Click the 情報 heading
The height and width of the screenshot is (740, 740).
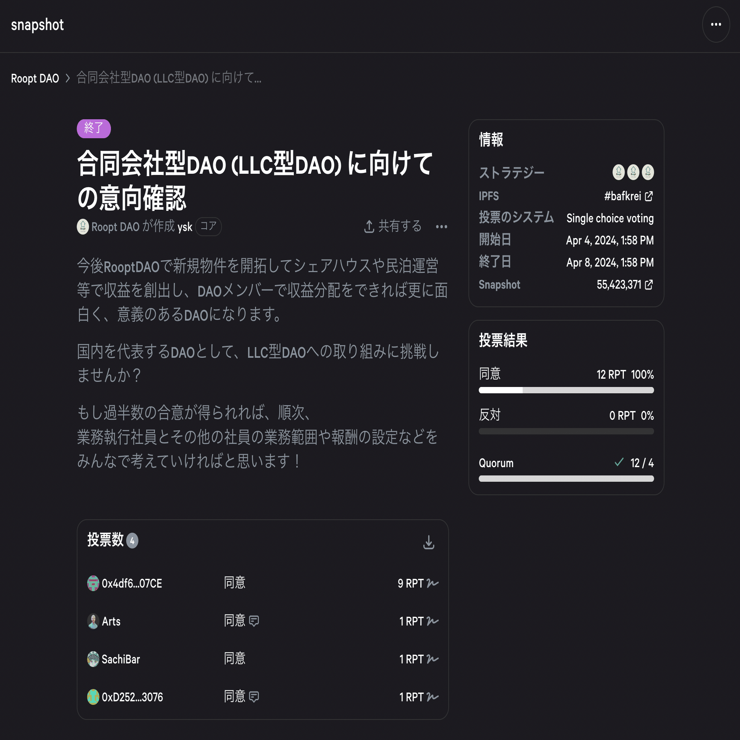coord(491,139)
